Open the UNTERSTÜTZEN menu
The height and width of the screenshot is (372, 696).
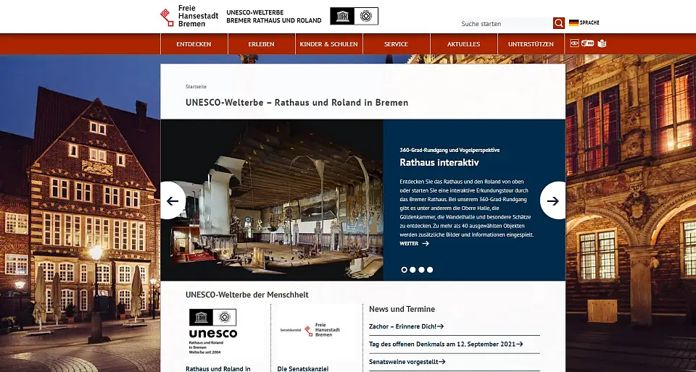(x=531, y=44)
